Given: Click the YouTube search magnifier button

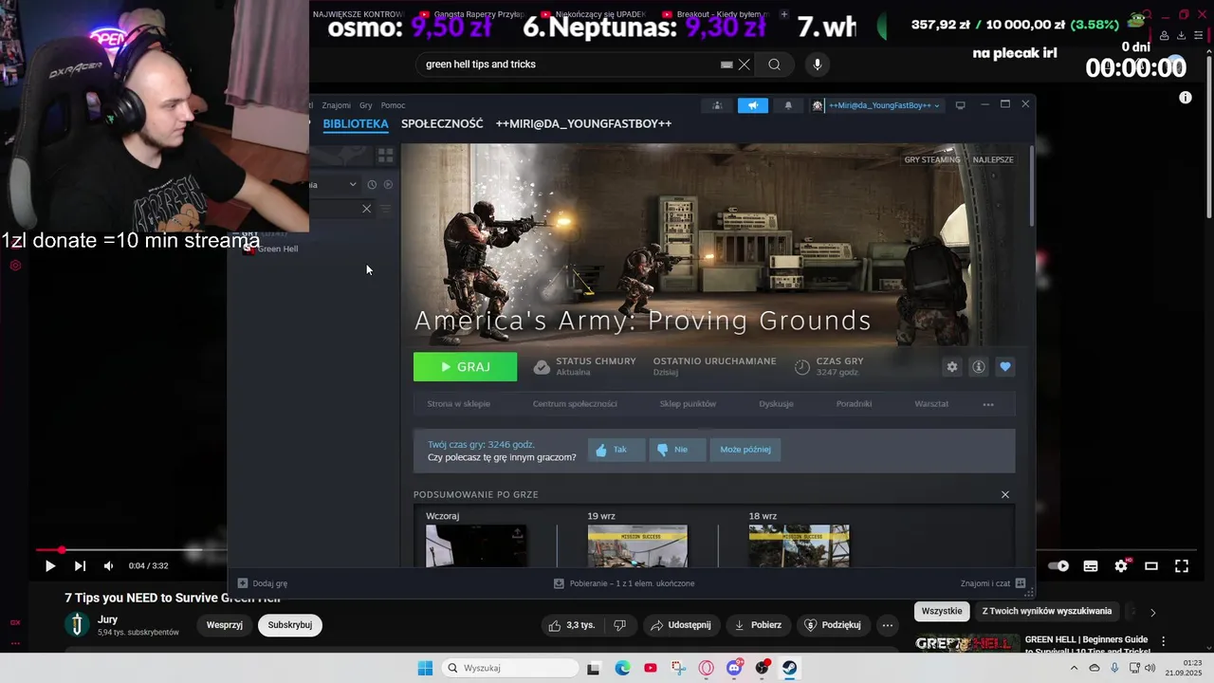Looking at the screenshot, I should click(x=775, y=65).
